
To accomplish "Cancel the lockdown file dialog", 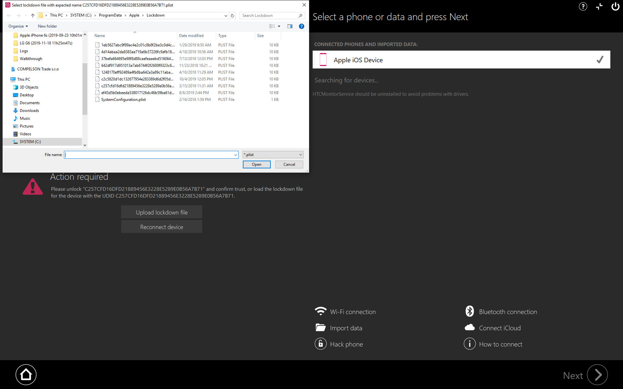I will point(289,164).
